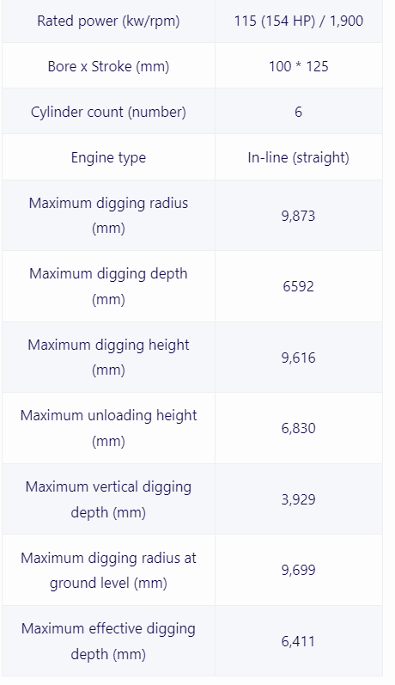This screenshot has height=685, width=395.
Task: Click the Maximum digging height (mm) label
Action: [x=108, y=358]
